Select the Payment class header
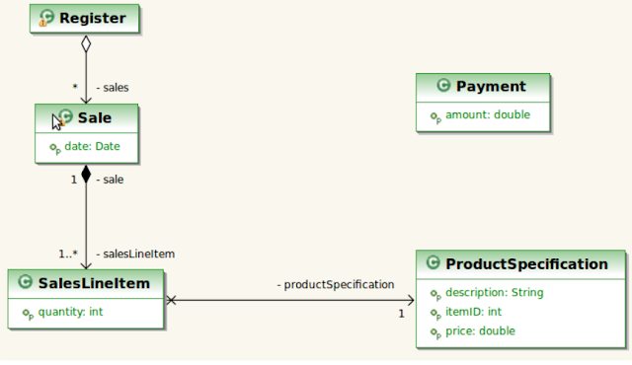 [x=483, y=88]
